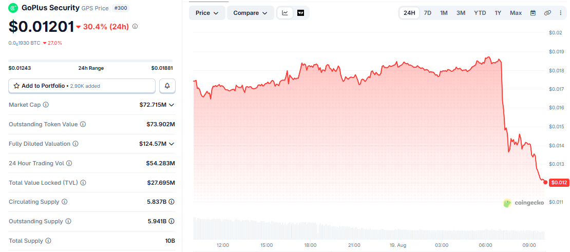Click the #300 rank badge
Viewport: 570px width, 252px height.
coord(120,8)
